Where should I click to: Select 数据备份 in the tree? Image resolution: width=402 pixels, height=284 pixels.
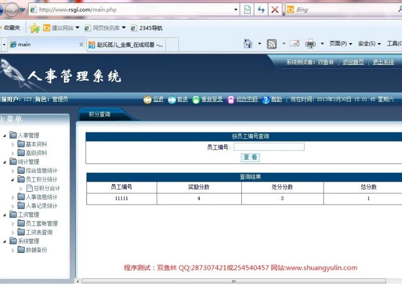[x=36, y=250]
